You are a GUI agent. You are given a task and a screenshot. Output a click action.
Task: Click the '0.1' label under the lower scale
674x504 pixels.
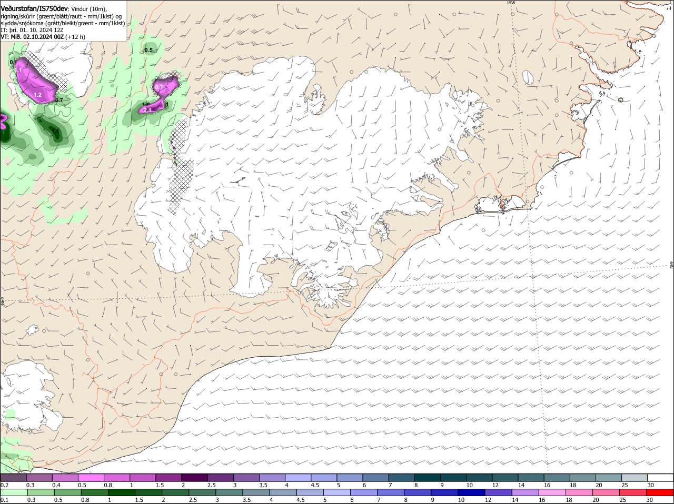click(4, 500)
